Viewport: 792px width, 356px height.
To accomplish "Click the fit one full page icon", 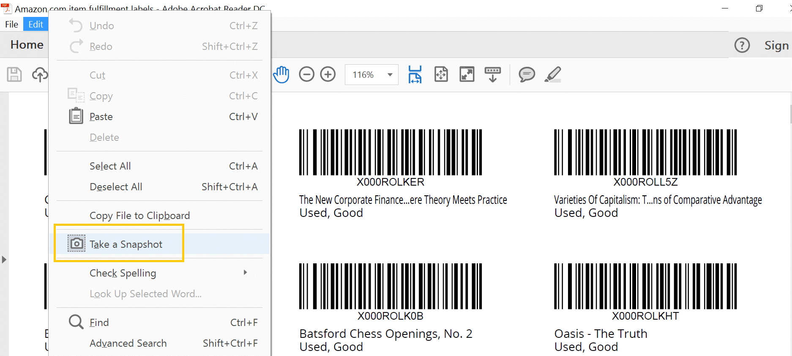I will (x=441, y=74).
